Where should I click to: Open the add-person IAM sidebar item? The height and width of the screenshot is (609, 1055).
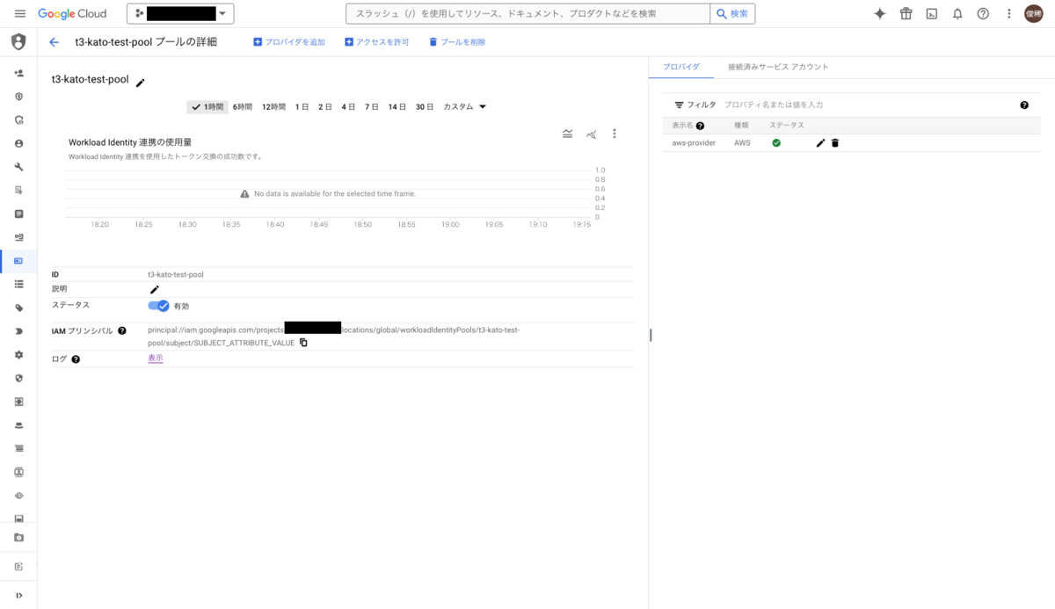click(x=18, y=73)
